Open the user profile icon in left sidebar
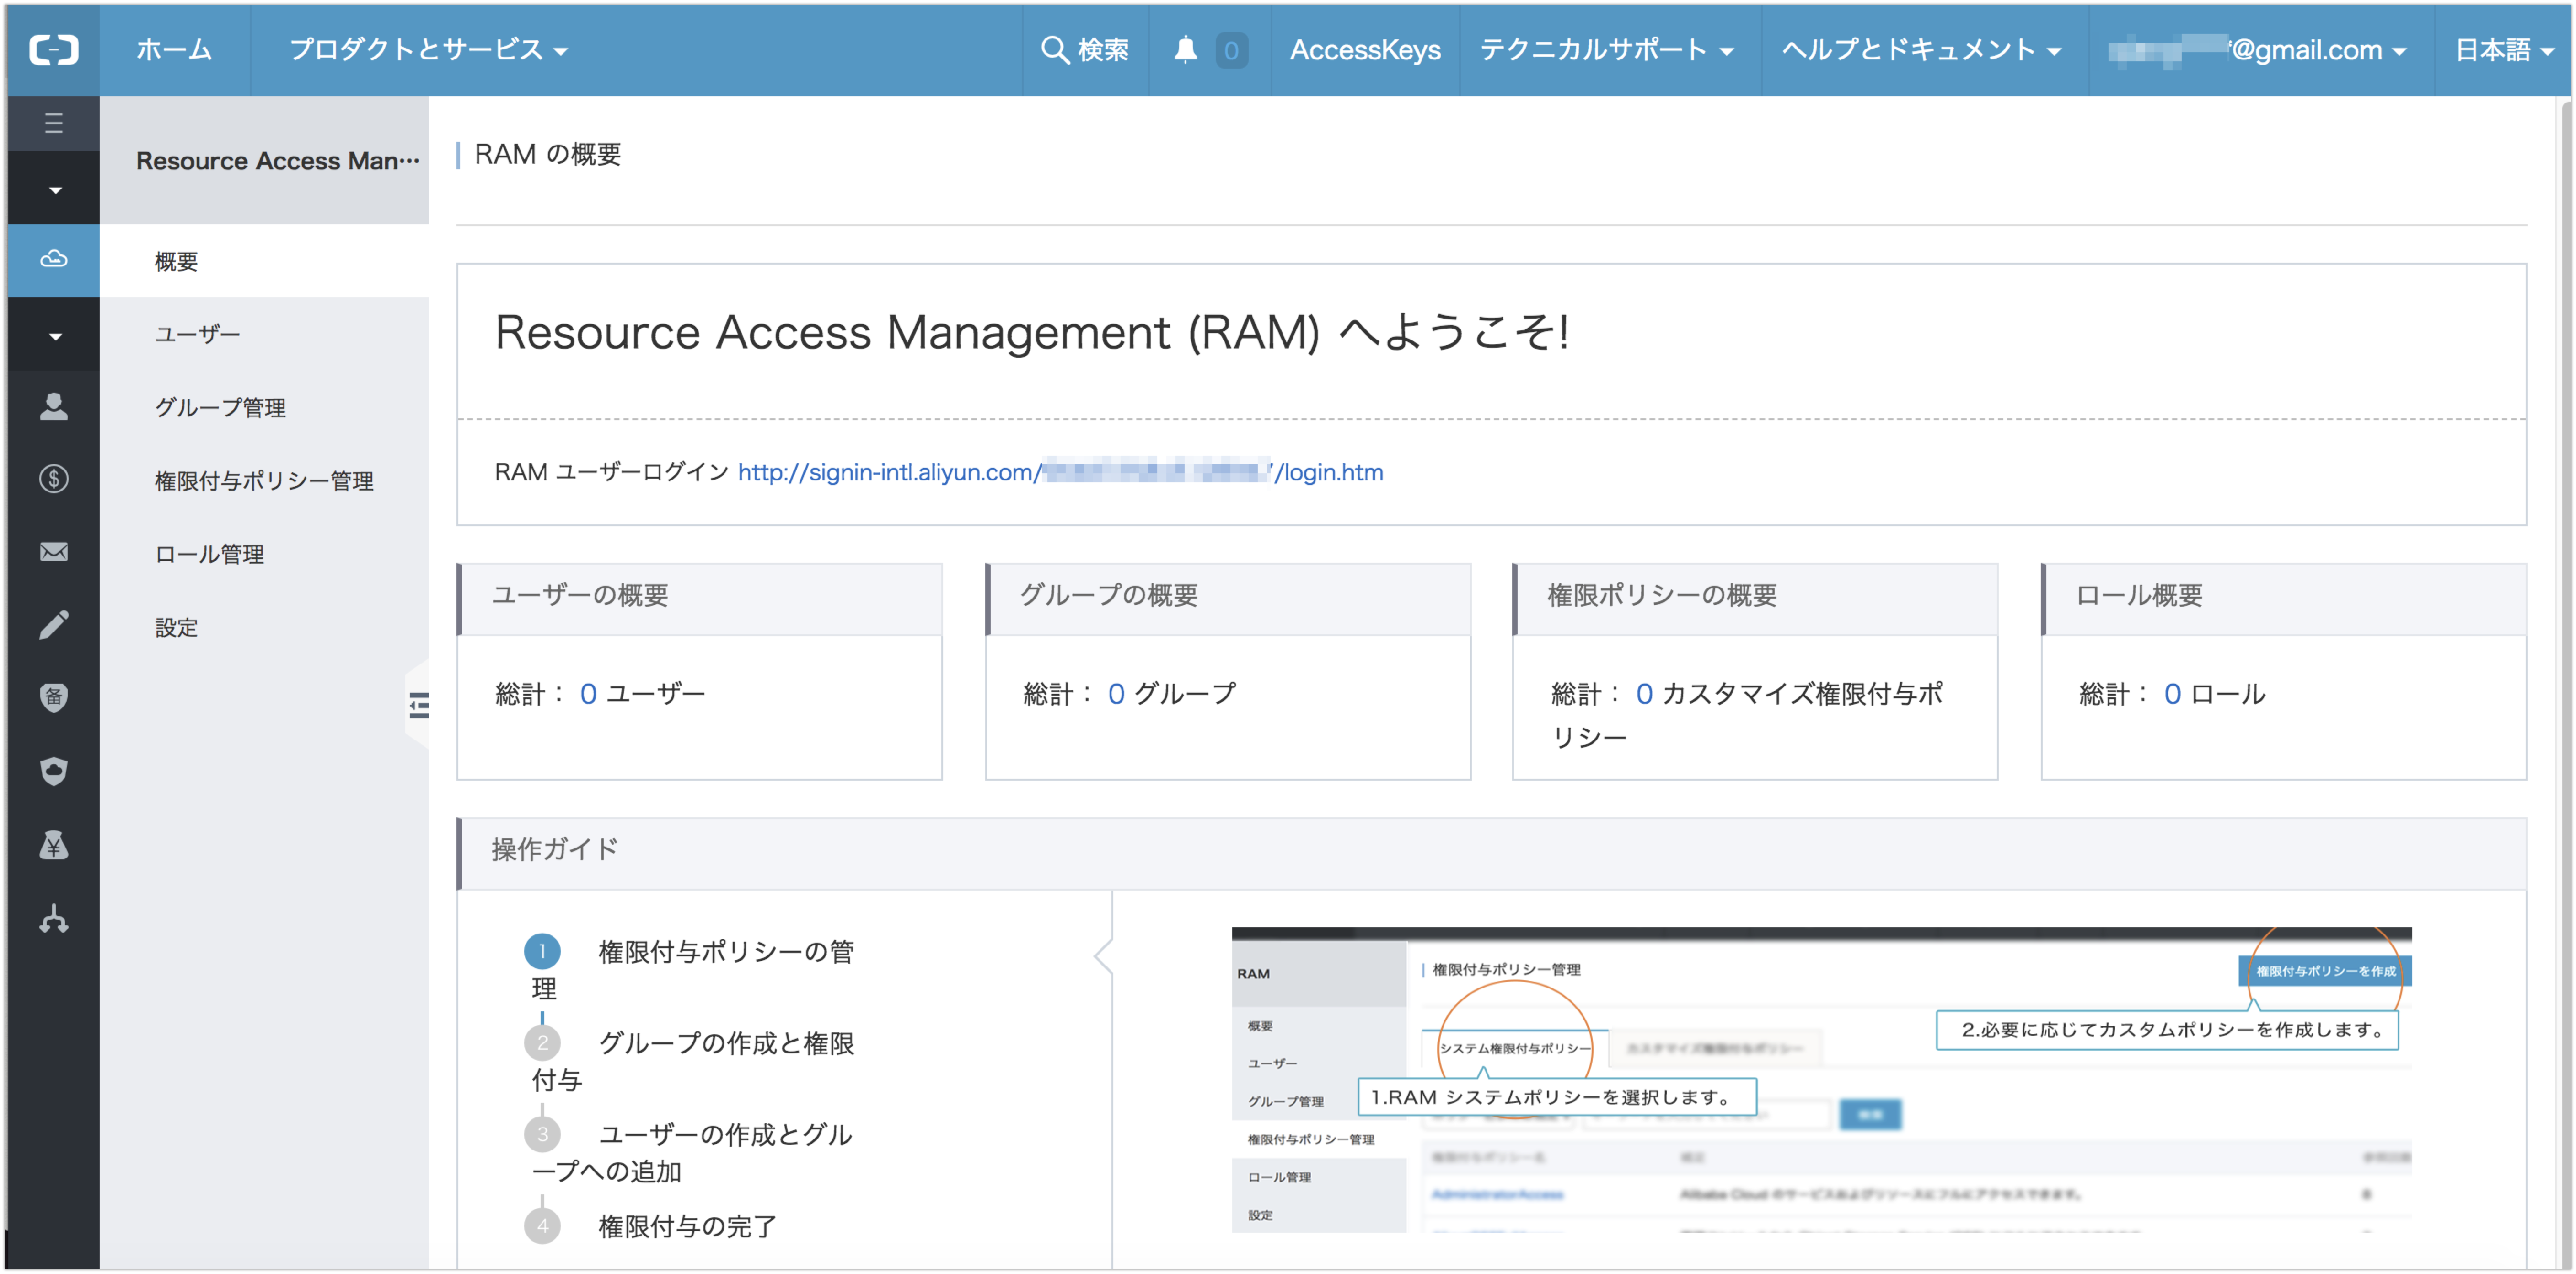Viewport: 2576px width, 1274px height. 53,406
